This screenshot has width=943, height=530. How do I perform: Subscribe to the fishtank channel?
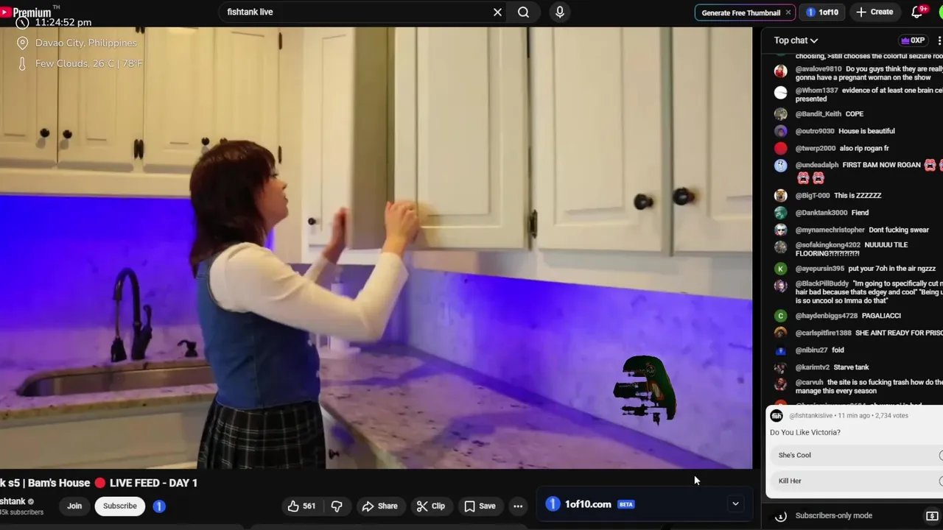click(120, 506)
